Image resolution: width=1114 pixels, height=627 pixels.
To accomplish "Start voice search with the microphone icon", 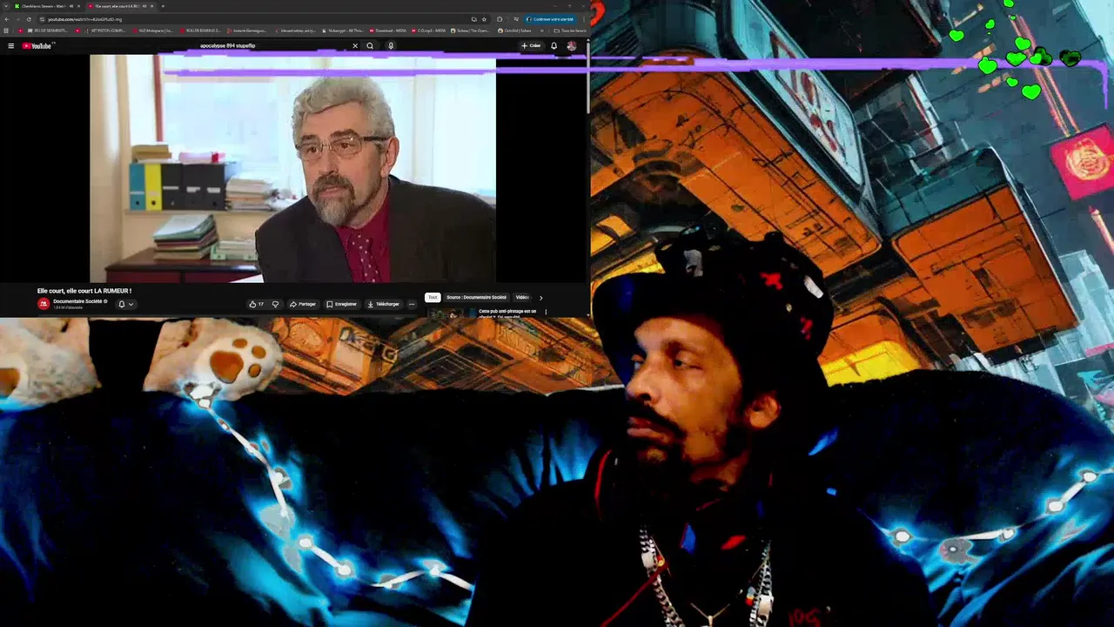I will pos(391,46).
